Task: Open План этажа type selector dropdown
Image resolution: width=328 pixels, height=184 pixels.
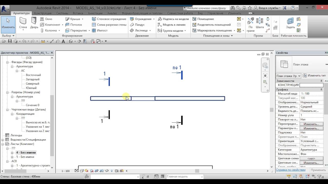Action: pyautogui.click(x=326, y=64)
